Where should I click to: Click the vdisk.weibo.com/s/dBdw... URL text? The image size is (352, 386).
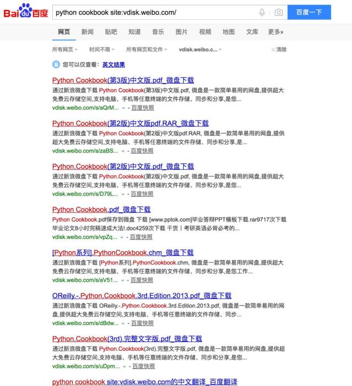85,323
